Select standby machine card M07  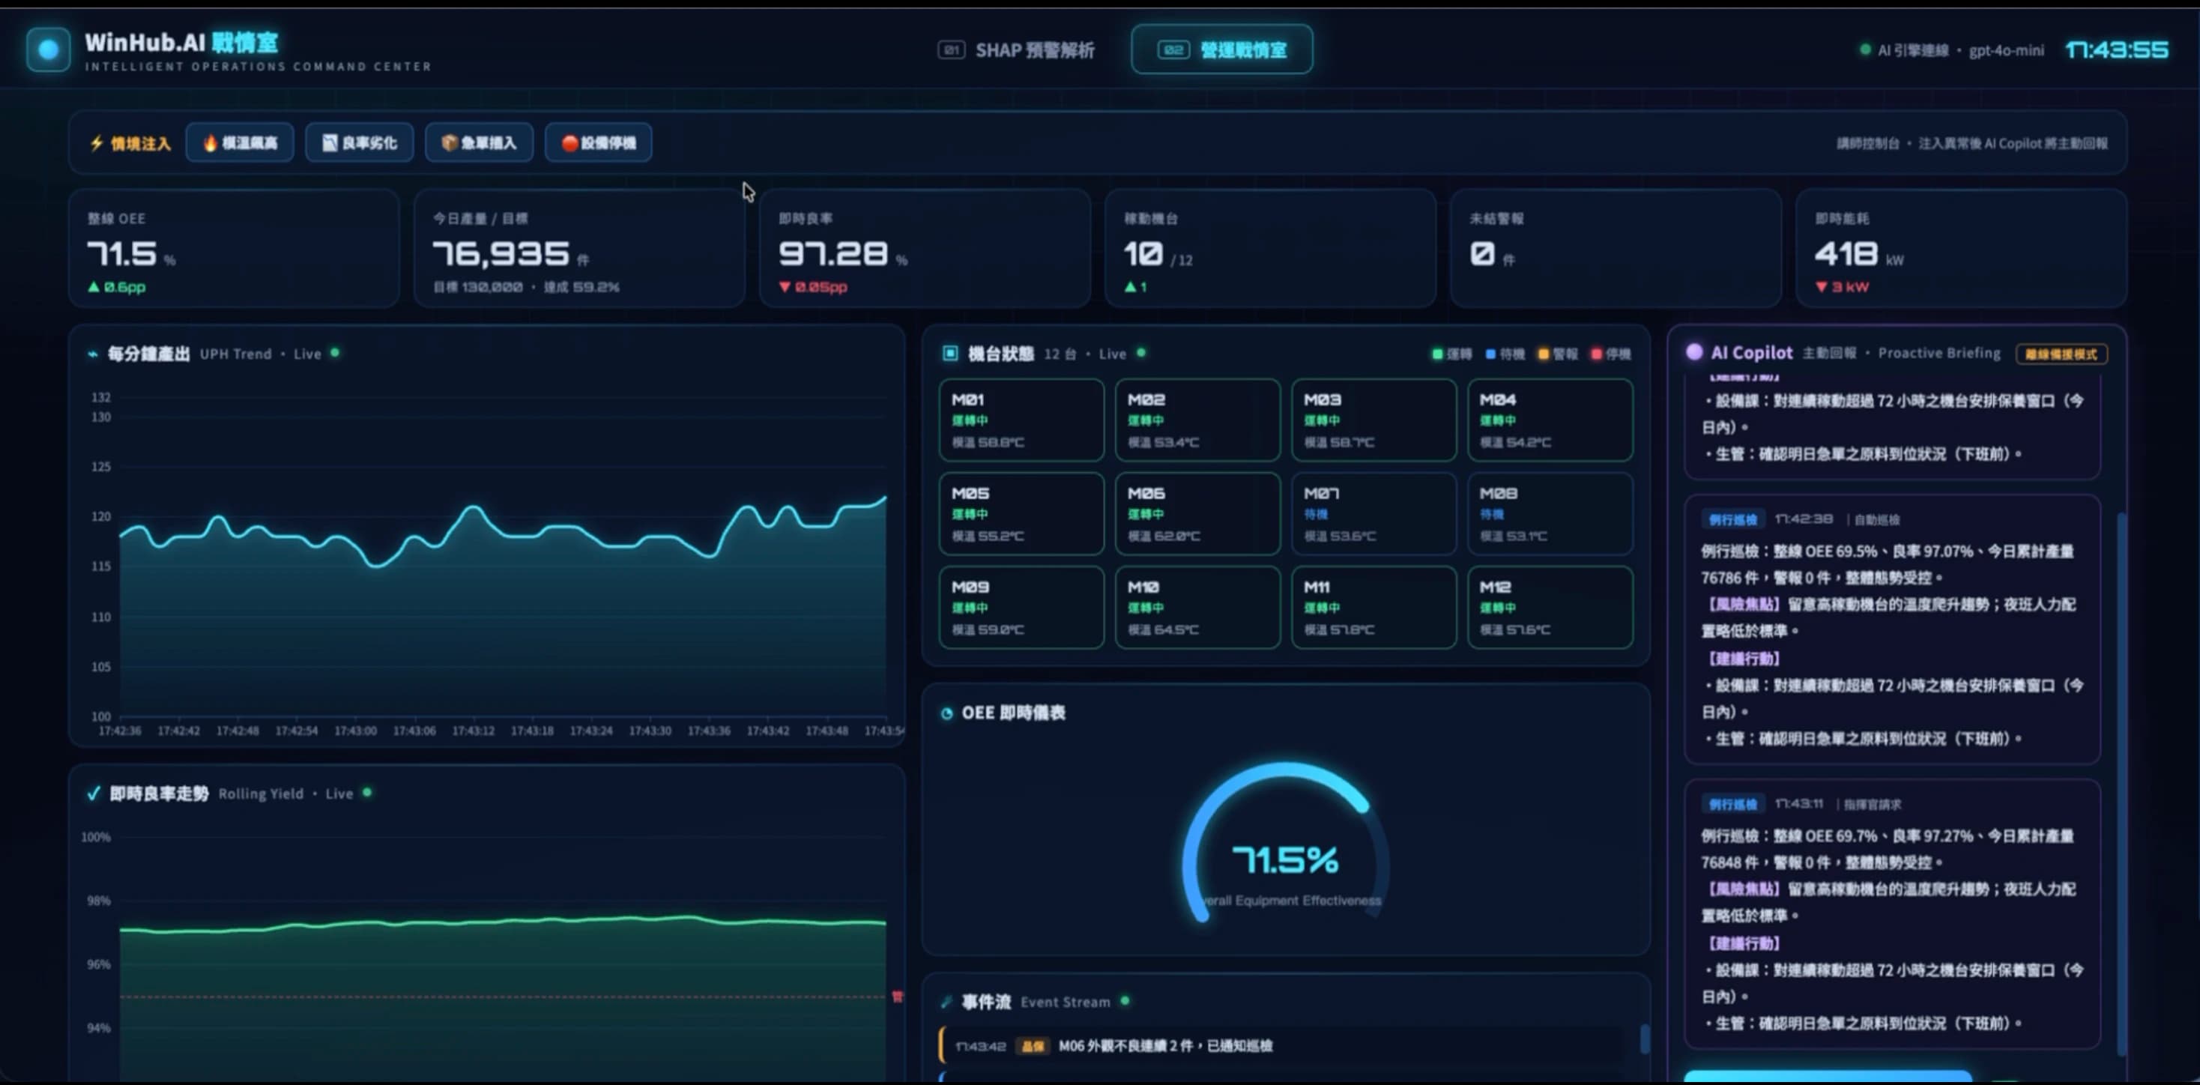[1374, 514]
